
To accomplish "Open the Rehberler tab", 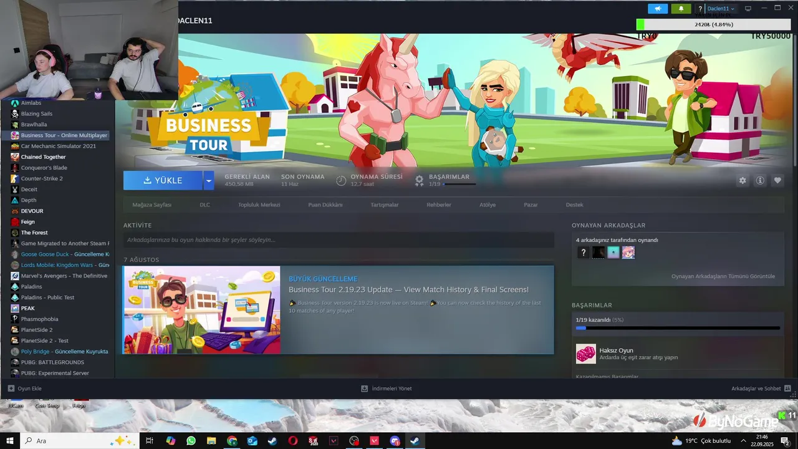I will pyautogui.click(x=439, y=205).
